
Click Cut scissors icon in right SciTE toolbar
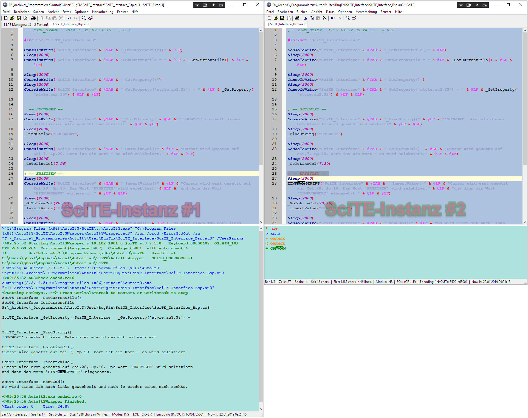[x=306, y=18]
